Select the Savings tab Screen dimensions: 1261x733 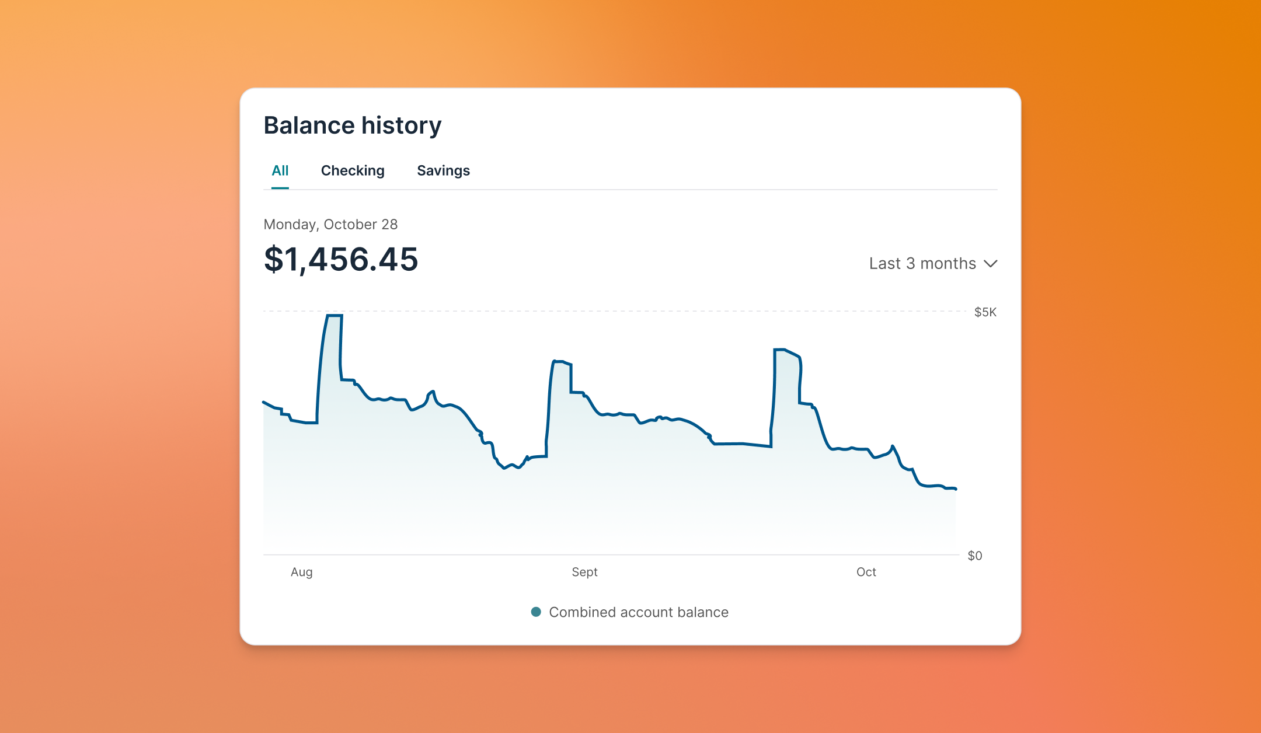coord(443,170)
